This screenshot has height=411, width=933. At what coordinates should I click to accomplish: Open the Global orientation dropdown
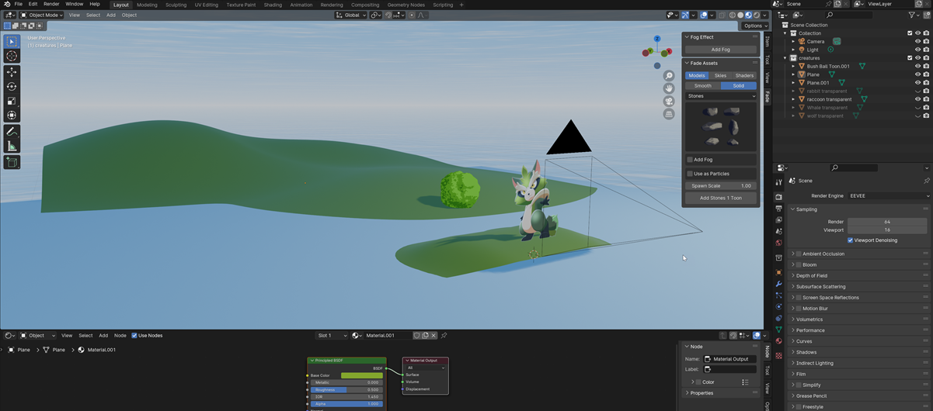tap(351, 15)
